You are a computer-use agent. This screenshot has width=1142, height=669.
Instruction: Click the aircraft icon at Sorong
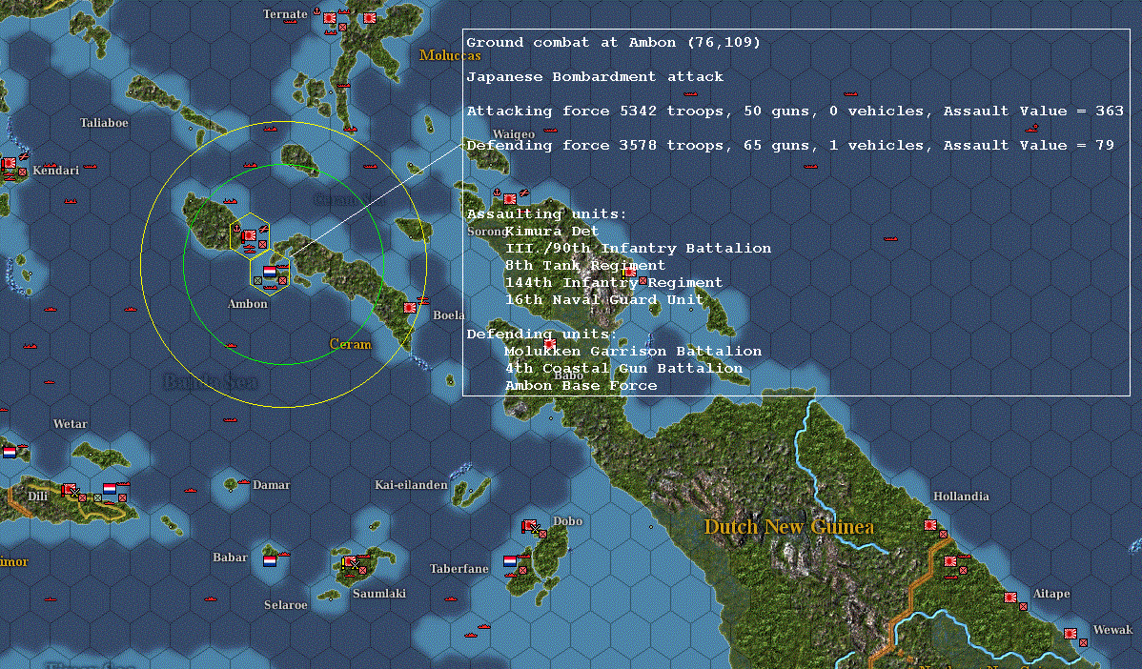point(523,193)
